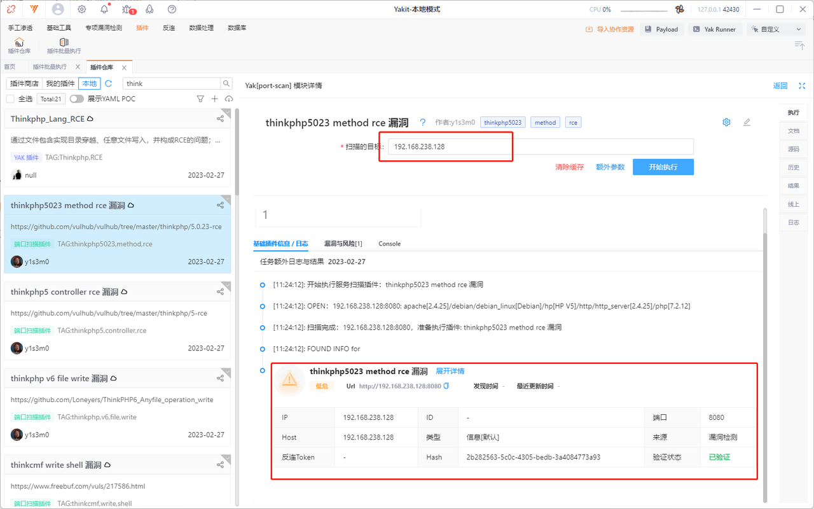Expand details via 展开详情
The width and height of the screenshot is (814, 509).
450,371
